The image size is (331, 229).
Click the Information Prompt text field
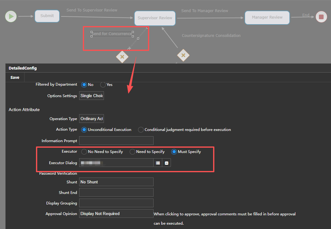[x=116, y=141]
